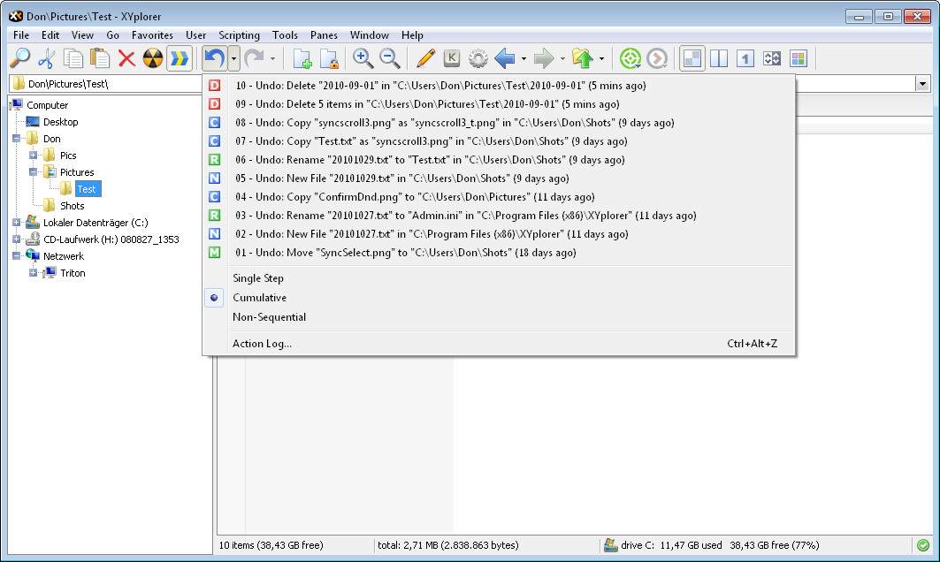This screenshot has width=940, height=562.
Task: Open the Favorites menu
Action: [152, 35]
